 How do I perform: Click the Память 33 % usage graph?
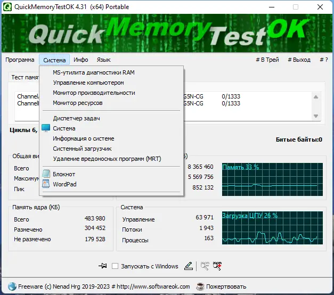tap(272, 179)
